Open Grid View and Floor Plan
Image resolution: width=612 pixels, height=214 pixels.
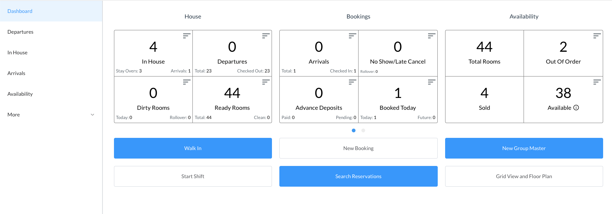click(524, 176)
